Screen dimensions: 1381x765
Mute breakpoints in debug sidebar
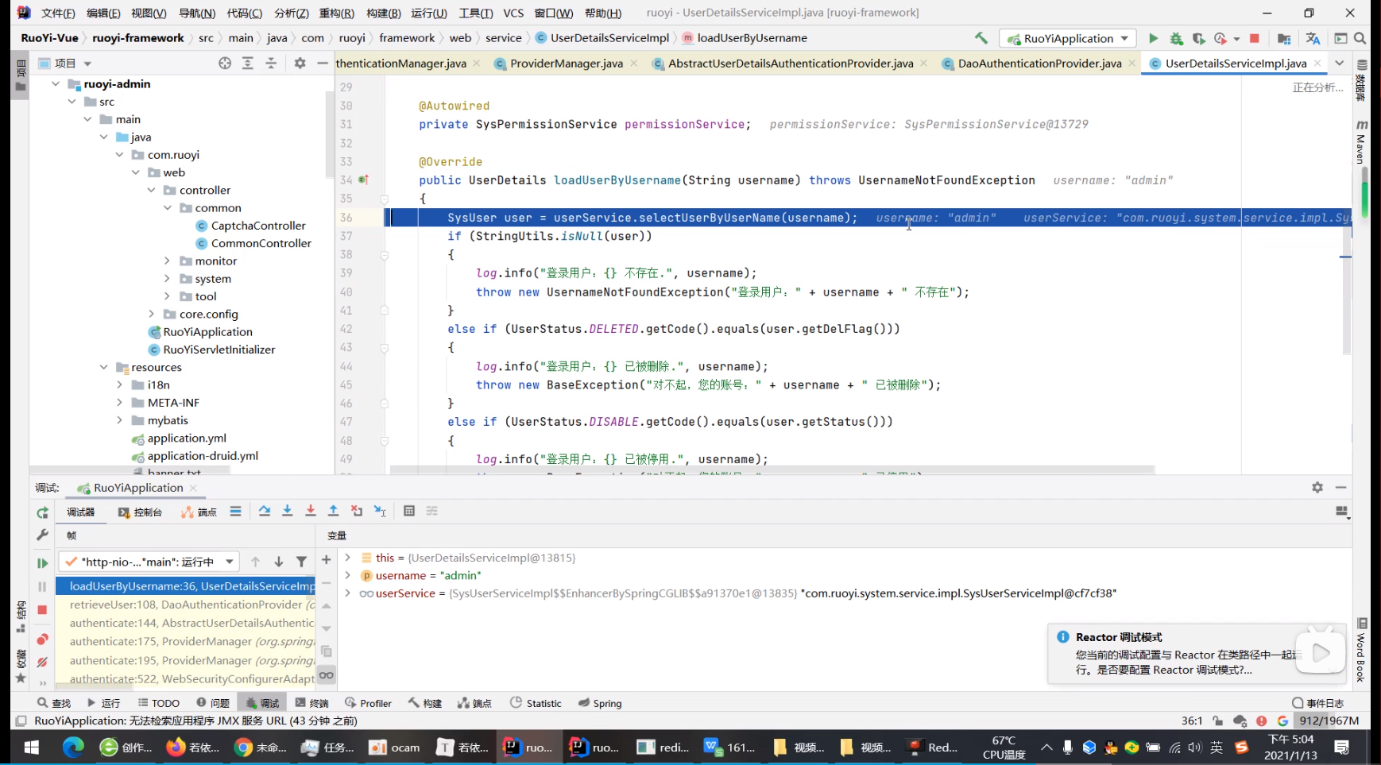(42, 662)
